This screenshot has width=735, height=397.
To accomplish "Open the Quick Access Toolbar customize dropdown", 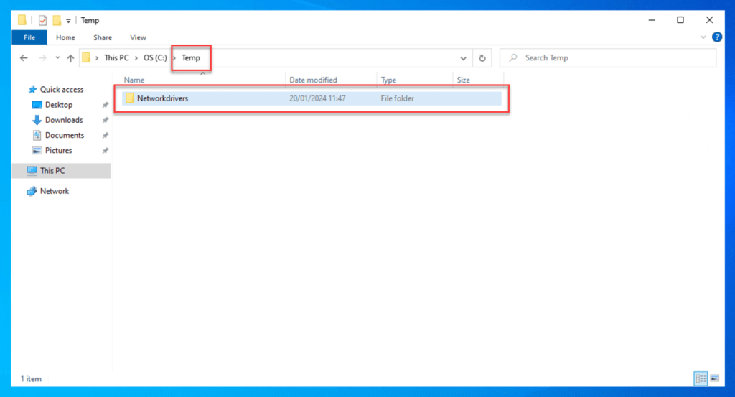I will (x=69, y=21).
